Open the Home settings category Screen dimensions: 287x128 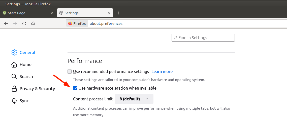point(25,65)
